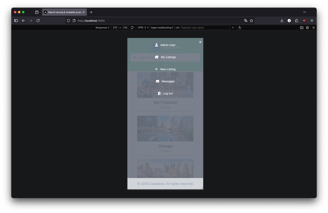This screenshot has height=213, width=328.
Task: Close the mobile menu overlay
Action: pos(200,42)
